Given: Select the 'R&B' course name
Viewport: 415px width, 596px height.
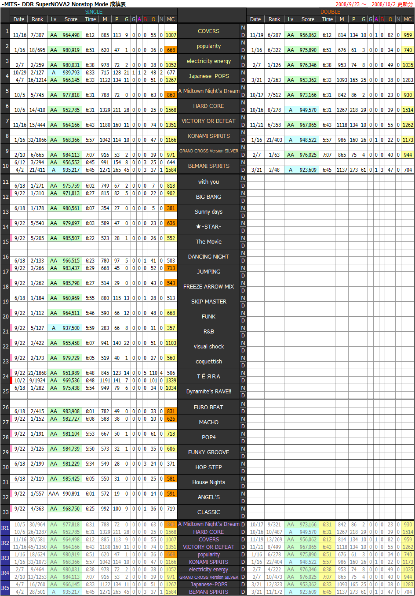Looking at the screenshot, I should (208, 332).
